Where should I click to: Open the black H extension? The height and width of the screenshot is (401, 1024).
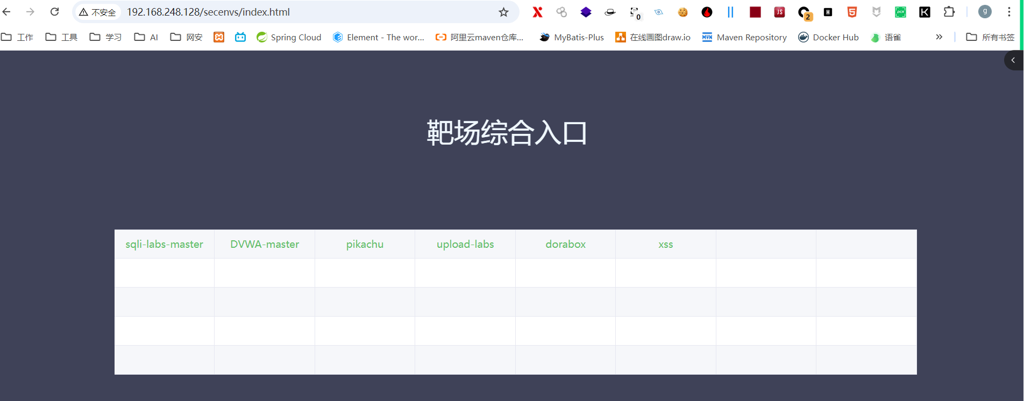[828, 12]
